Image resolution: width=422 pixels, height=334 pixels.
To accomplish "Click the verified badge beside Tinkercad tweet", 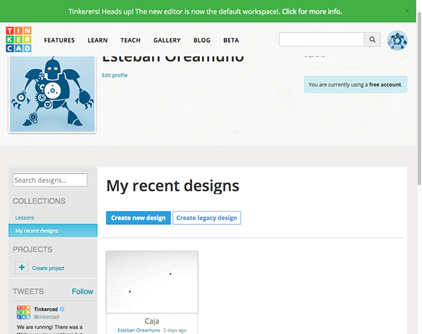I will [62, 309].
